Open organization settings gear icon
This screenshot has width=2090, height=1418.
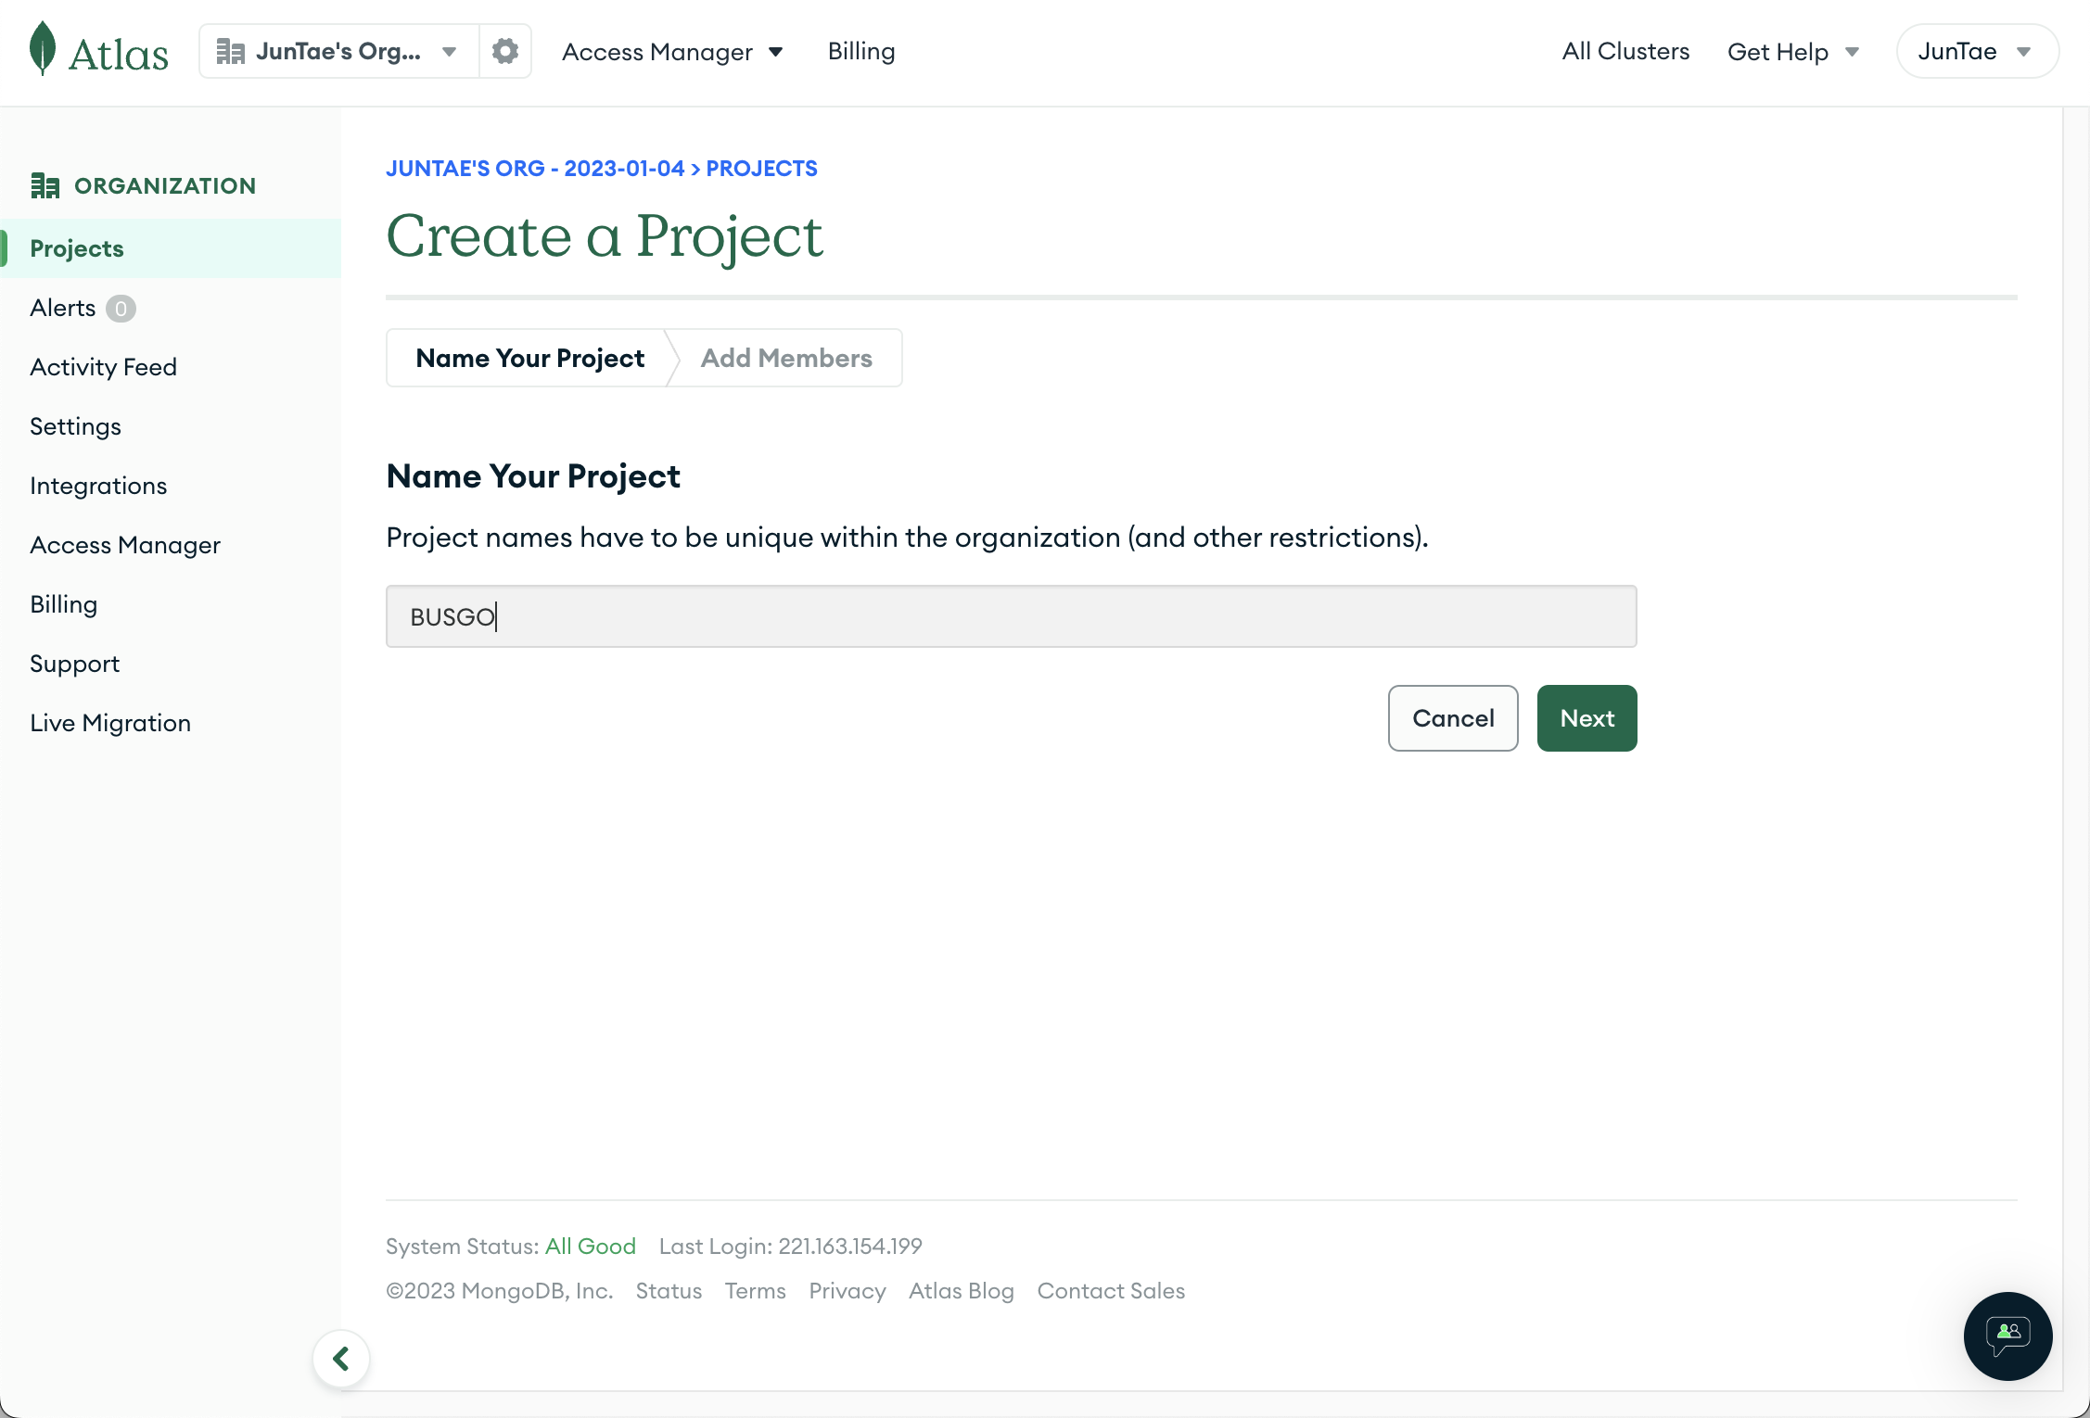pyautogui.click(x=504, y=51)
